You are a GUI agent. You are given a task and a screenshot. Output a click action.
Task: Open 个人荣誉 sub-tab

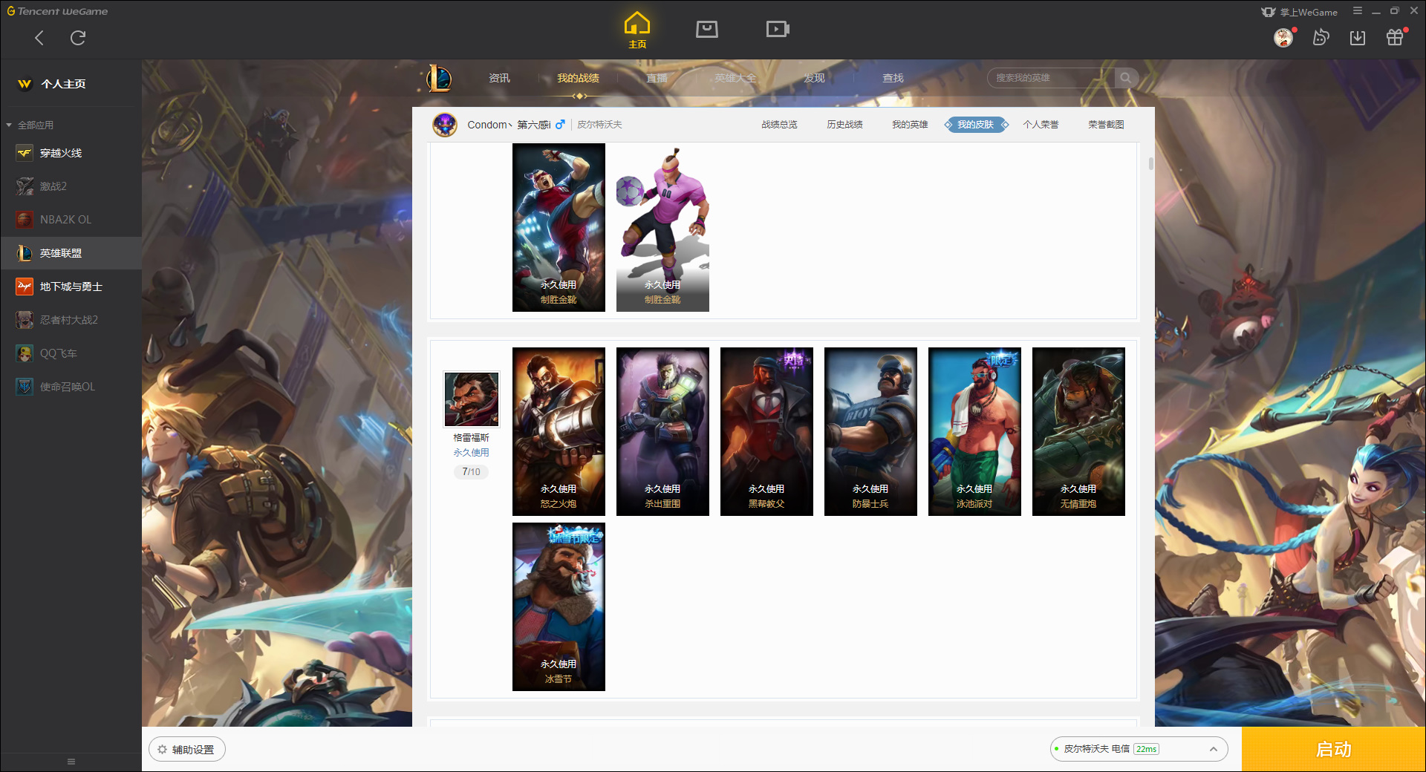[1041, 125]
